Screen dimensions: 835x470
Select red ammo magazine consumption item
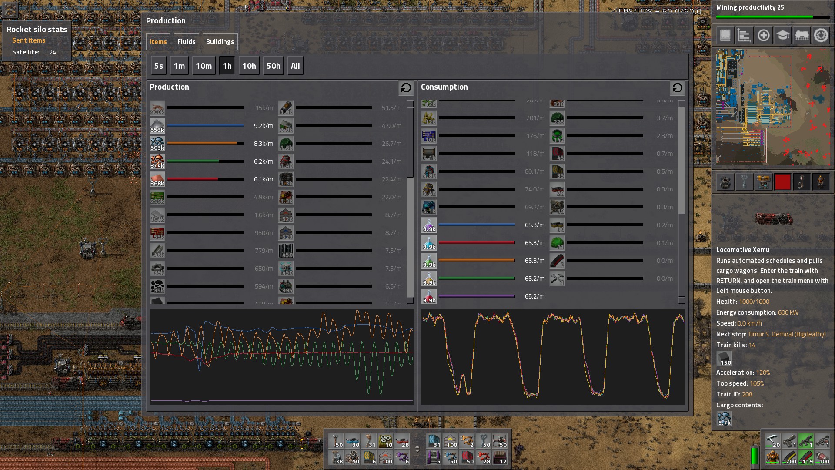point(557,261)
